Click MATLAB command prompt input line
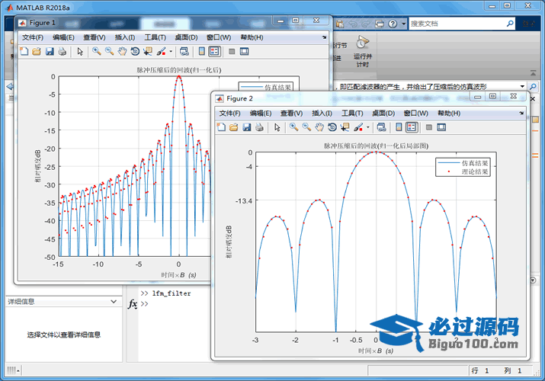The height and width of the screenshot is (381, 545). 175,304
